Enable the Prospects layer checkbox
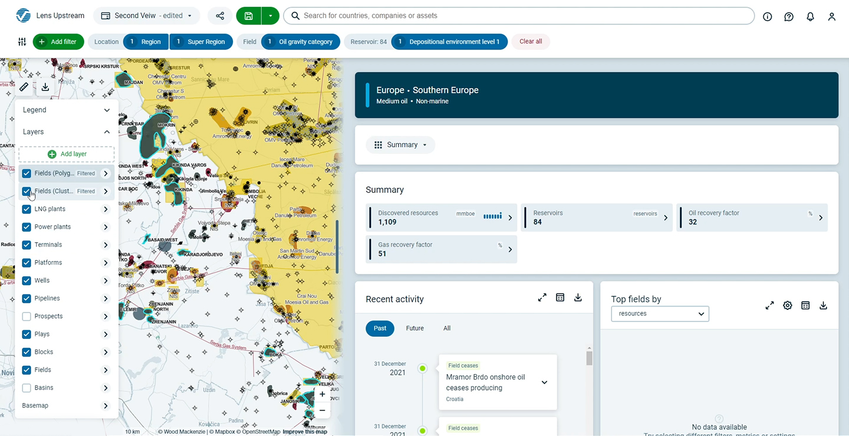This screenshot has width=849, height=436. click(27, 316)
